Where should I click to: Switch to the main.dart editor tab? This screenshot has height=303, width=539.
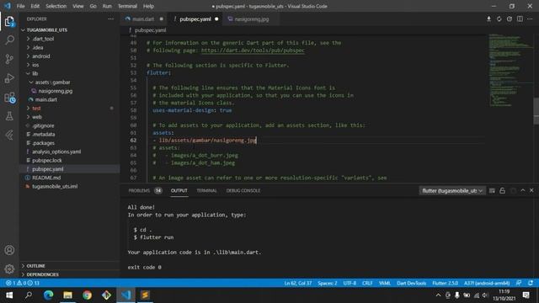(144, 19)
